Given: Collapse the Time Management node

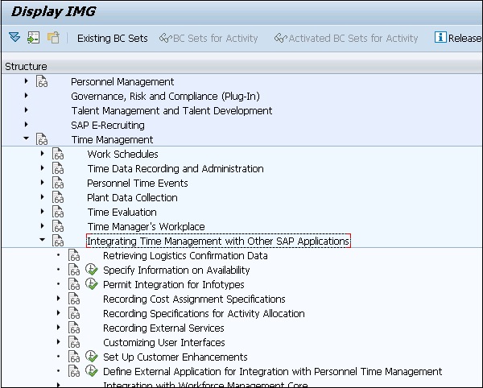Looking at the screenshot, I should (26, 139).
